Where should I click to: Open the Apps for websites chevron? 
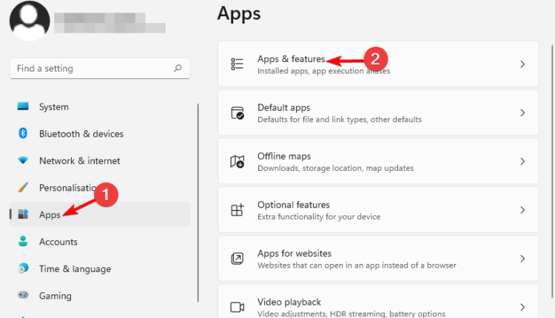522,259
